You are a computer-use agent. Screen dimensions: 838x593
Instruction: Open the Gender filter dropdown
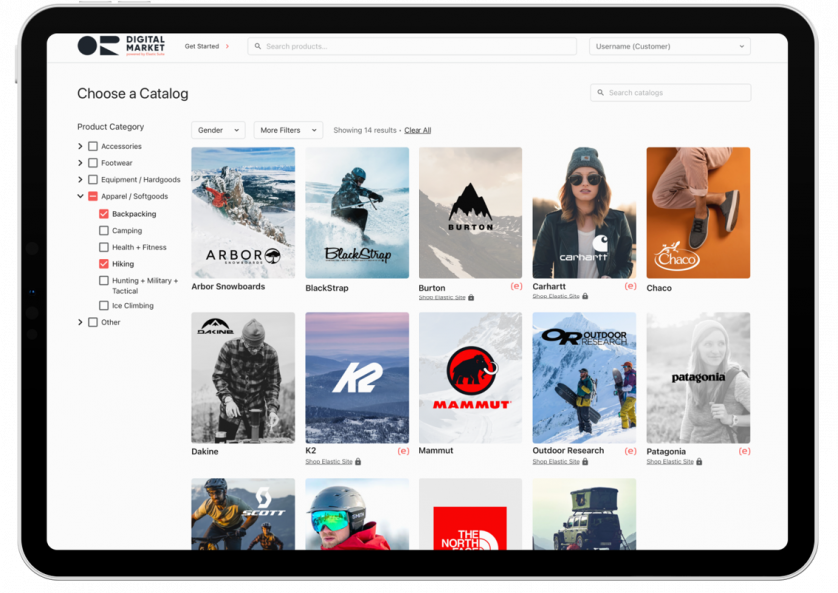[x=218, y=130]
